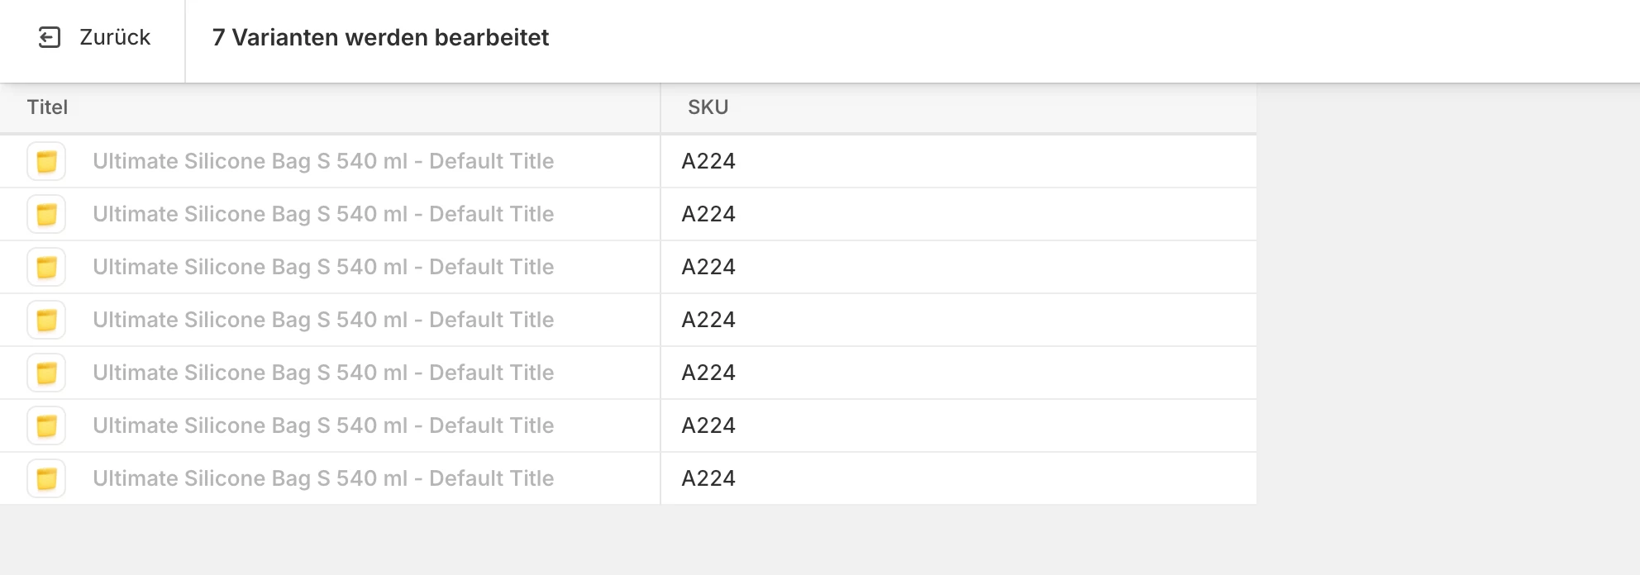The height and width of the screenshot is (575, 1640).
Task: Select the second row's yellow bag thumbnail
Action: click(46, 214)
